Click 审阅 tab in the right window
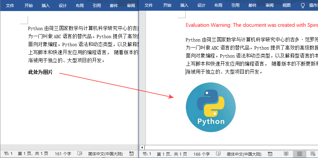The image size is (318, 158). 270,5
